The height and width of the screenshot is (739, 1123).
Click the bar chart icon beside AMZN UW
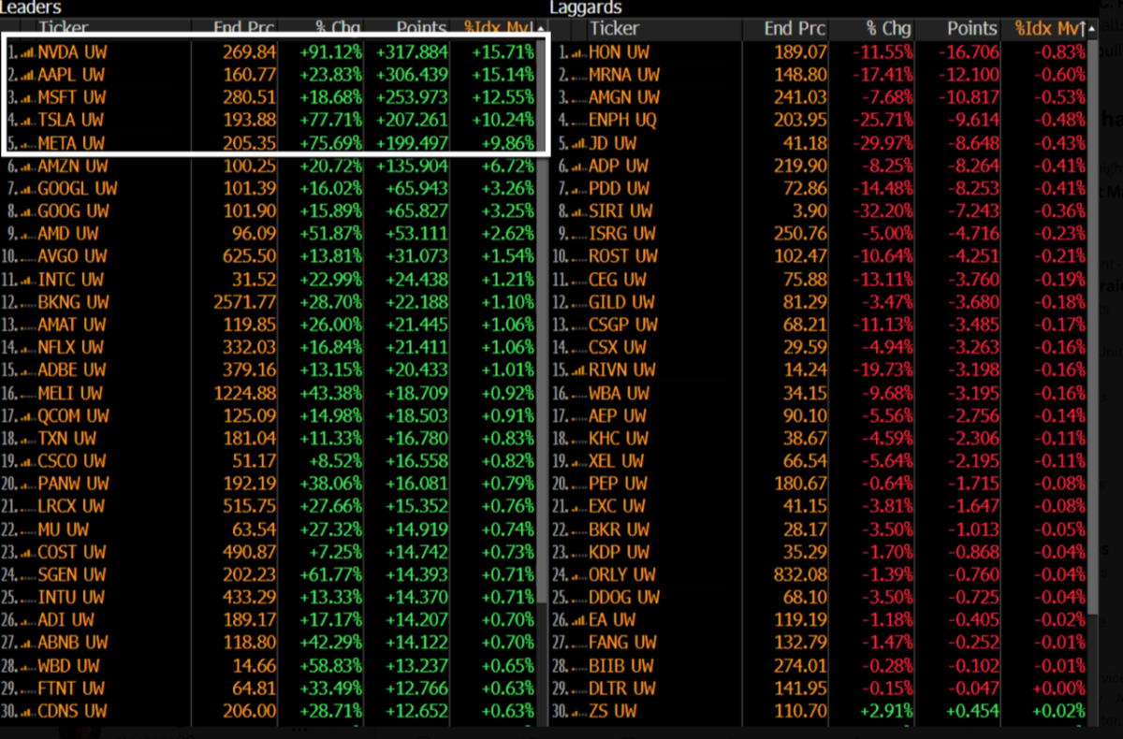[27, 166]
